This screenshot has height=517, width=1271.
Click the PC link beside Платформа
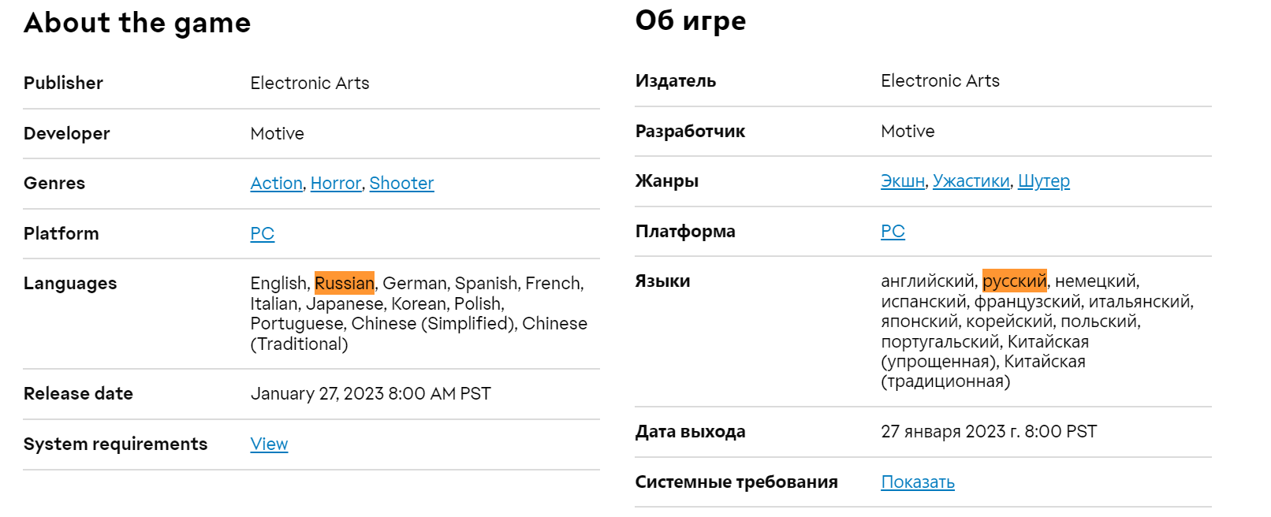pos(893,232)
